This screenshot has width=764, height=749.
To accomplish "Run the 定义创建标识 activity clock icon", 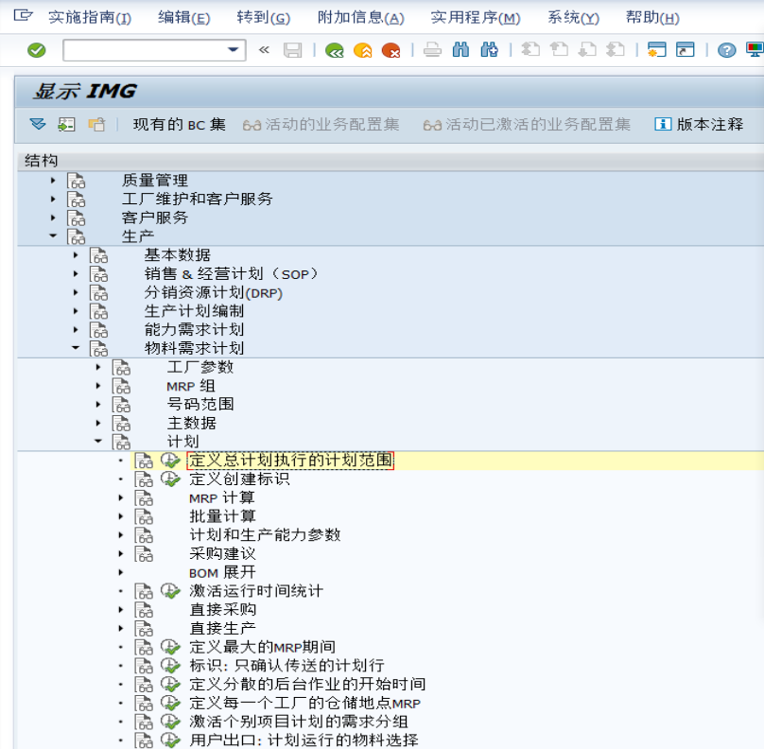I will (170, 479).
